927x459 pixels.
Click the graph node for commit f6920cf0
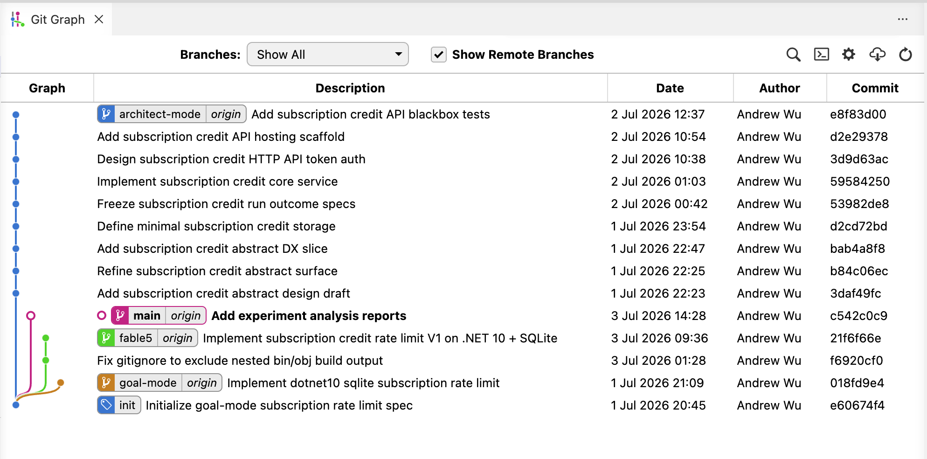click(46, 361)
